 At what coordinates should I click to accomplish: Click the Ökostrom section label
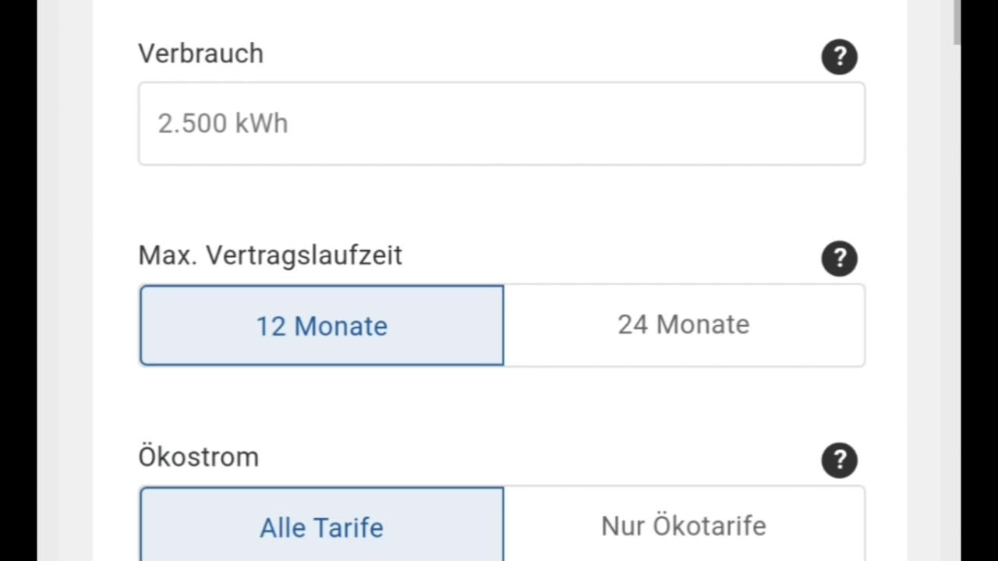pos(198,457)
